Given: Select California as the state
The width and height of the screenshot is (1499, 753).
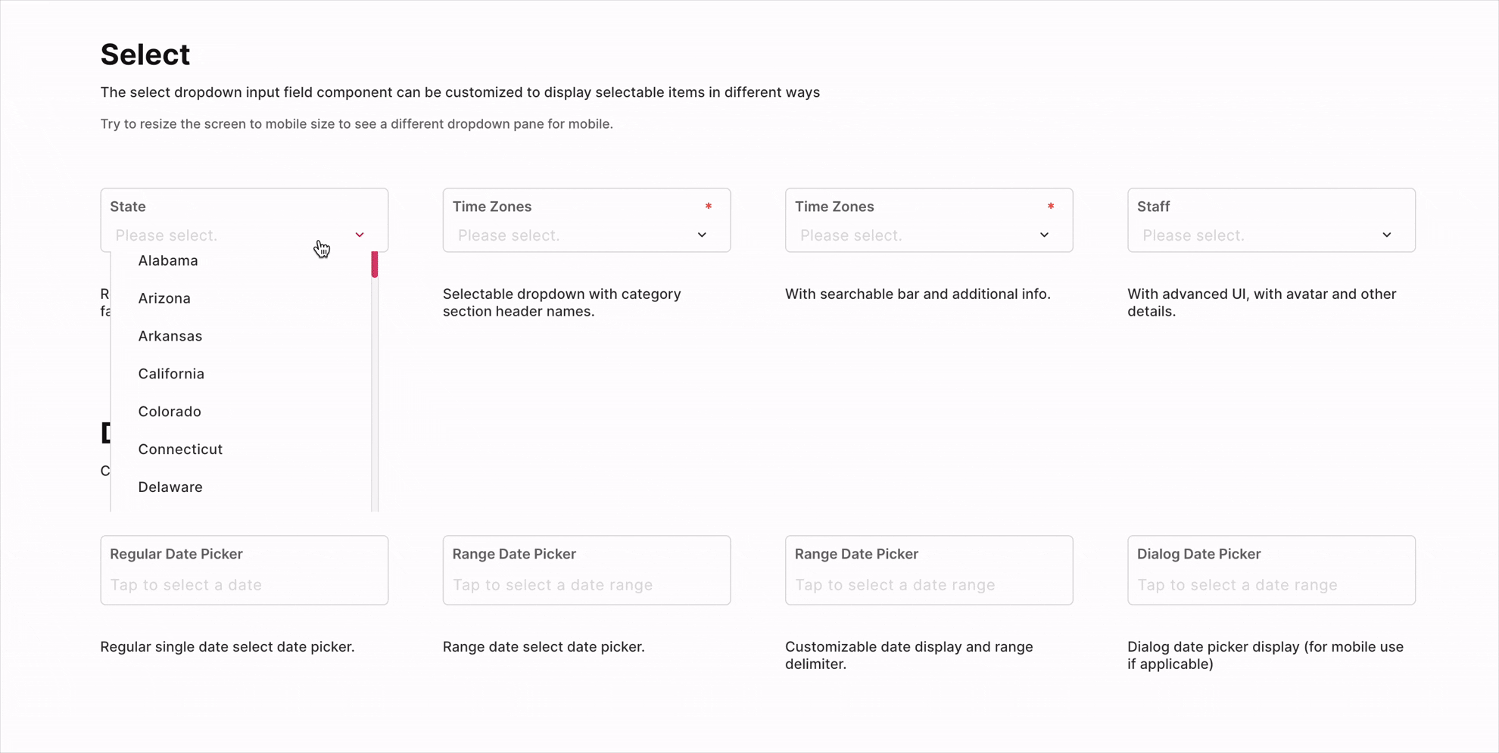Looking at the screenshot, I should 170,373.
